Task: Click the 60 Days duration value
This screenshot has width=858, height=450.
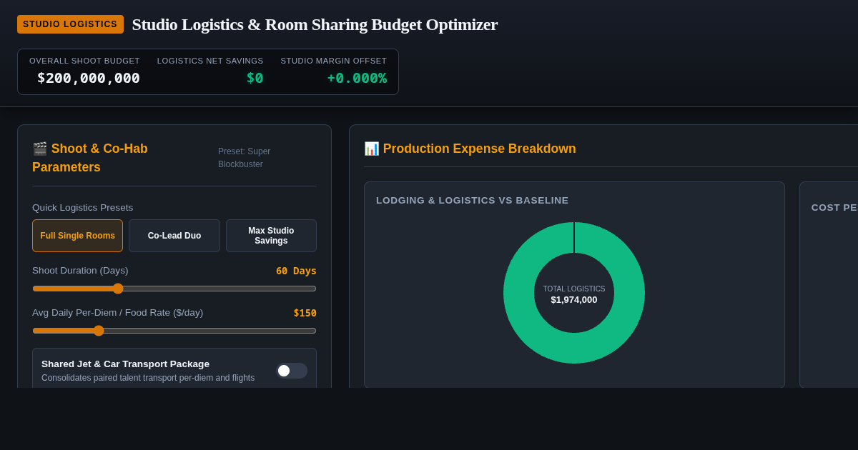Action: tap(296, 271)
